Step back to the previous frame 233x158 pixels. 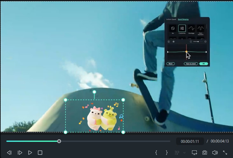(9, 153)
